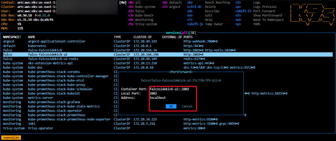Select the <3> kube-bench namespace shortcut

coord(141,15)
